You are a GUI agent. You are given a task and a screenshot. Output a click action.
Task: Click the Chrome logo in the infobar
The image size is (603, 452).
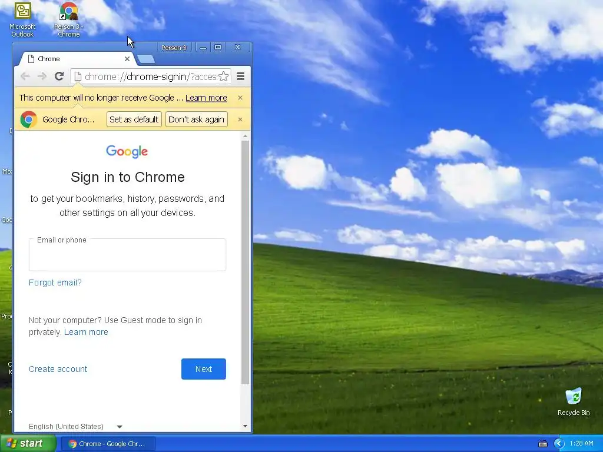pos(28,119)
